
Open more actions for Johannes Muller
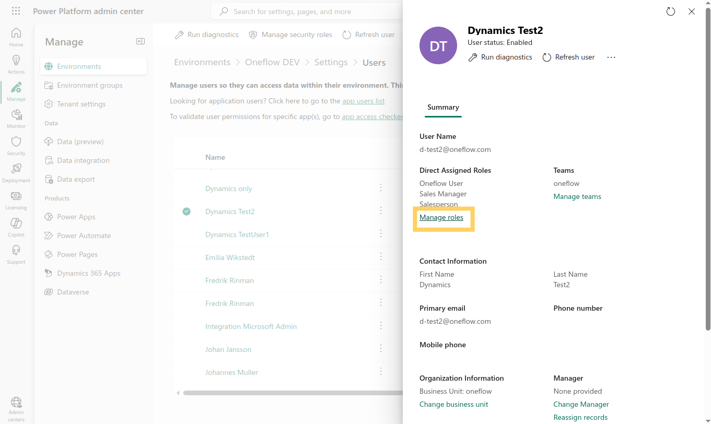click(381, 371)
